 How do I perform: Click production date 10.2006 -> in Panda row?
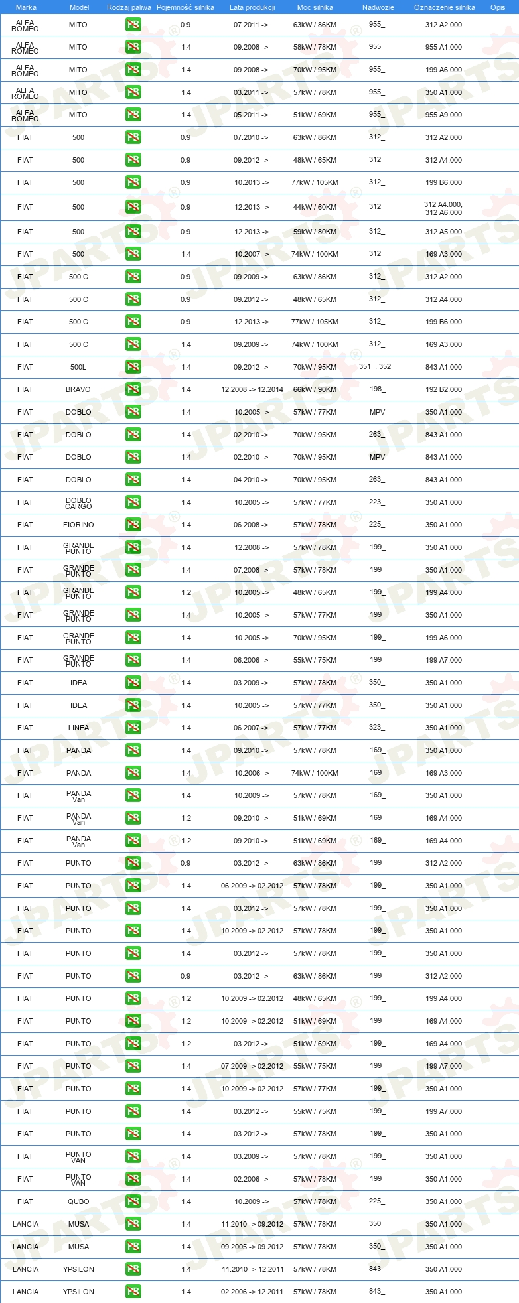pyautogui.click(x=252, y=773)
